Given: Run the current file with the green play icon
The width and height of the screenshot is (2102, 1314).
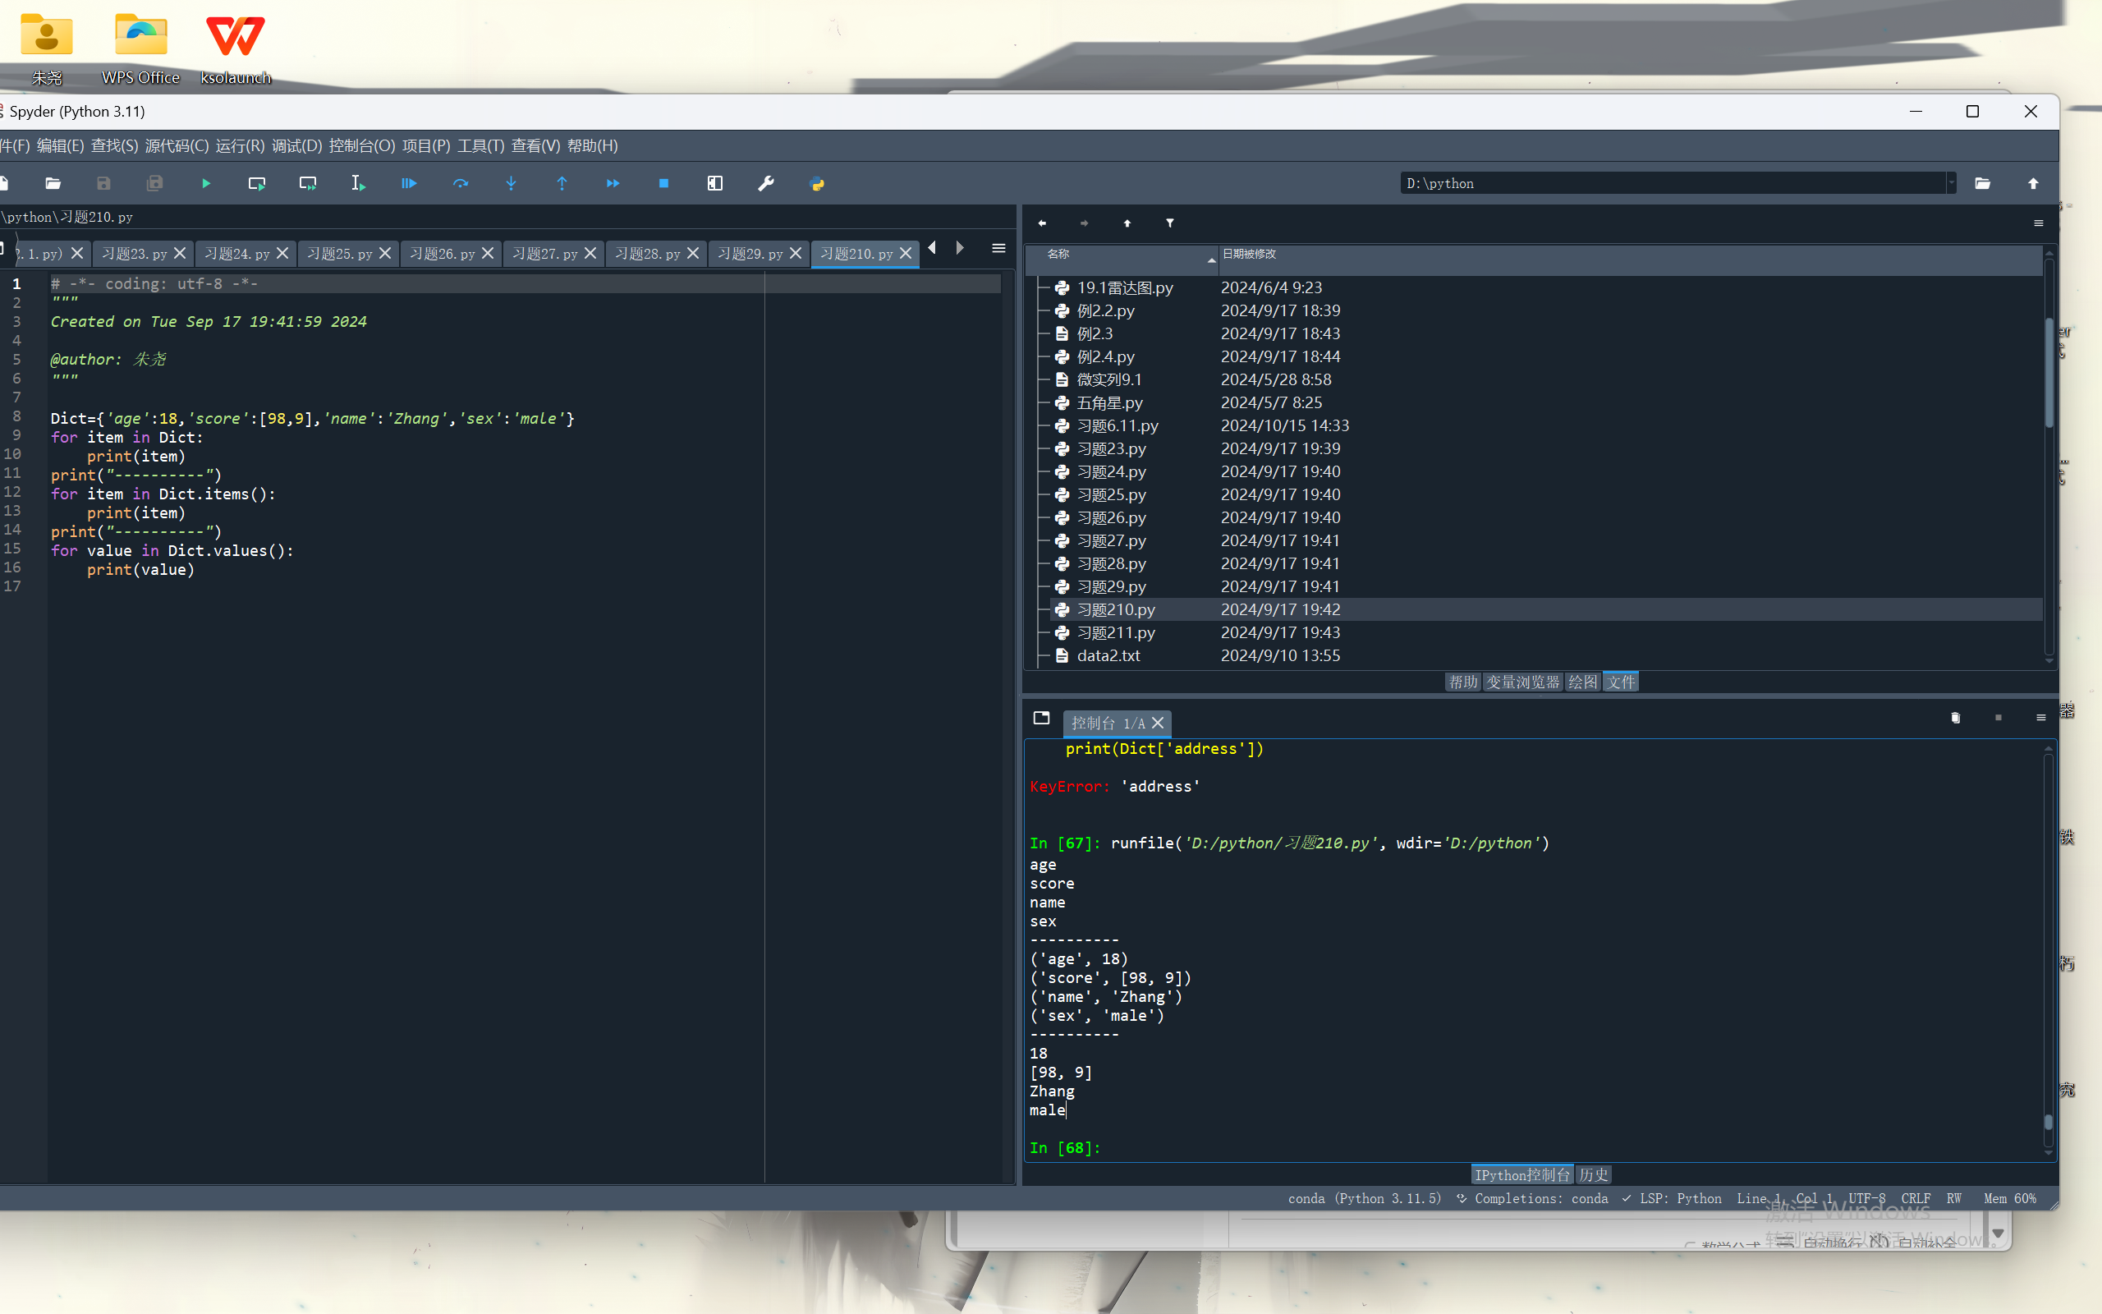Looking at the screenshot, I should pos(206,183).
